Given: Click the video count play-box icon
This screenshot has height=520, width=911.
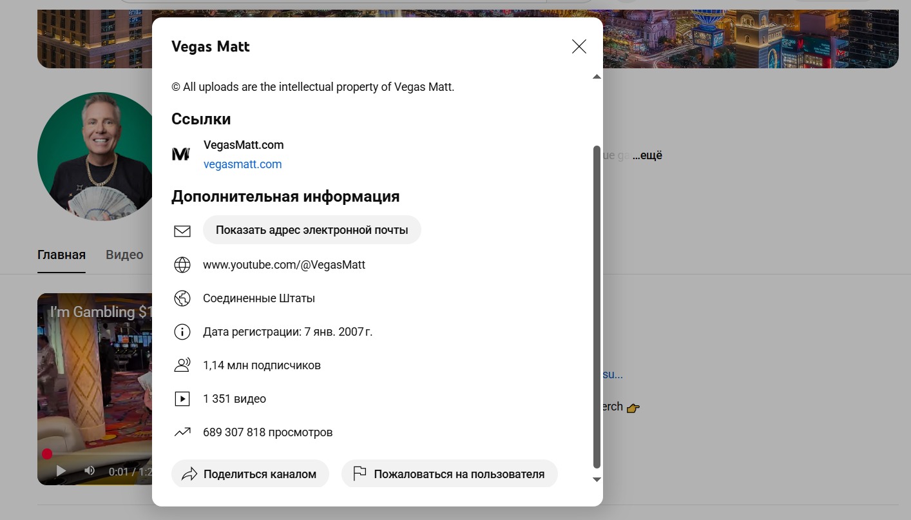Looking at the screenshot, I should [x=182, y=399].
